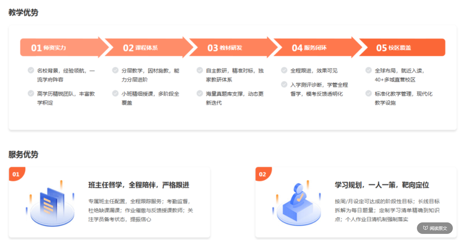Click the check icon beside 入学测评诊断
This screenshot has width=460, height=240.
284,84
